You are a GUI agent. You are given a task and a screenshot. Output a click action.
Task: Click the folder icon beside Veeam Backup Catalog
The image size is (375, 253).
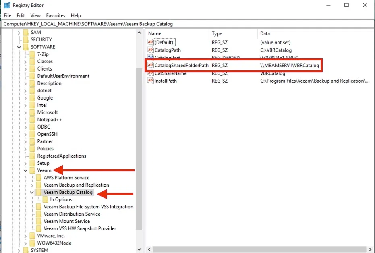[x=39, y=192]
